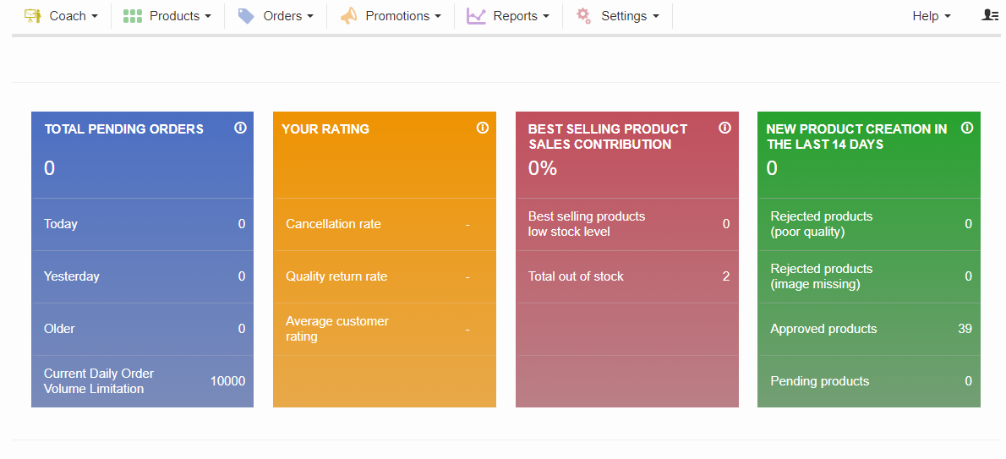
Task: Expand the Help dropdown menu
Action: (931, 16)
